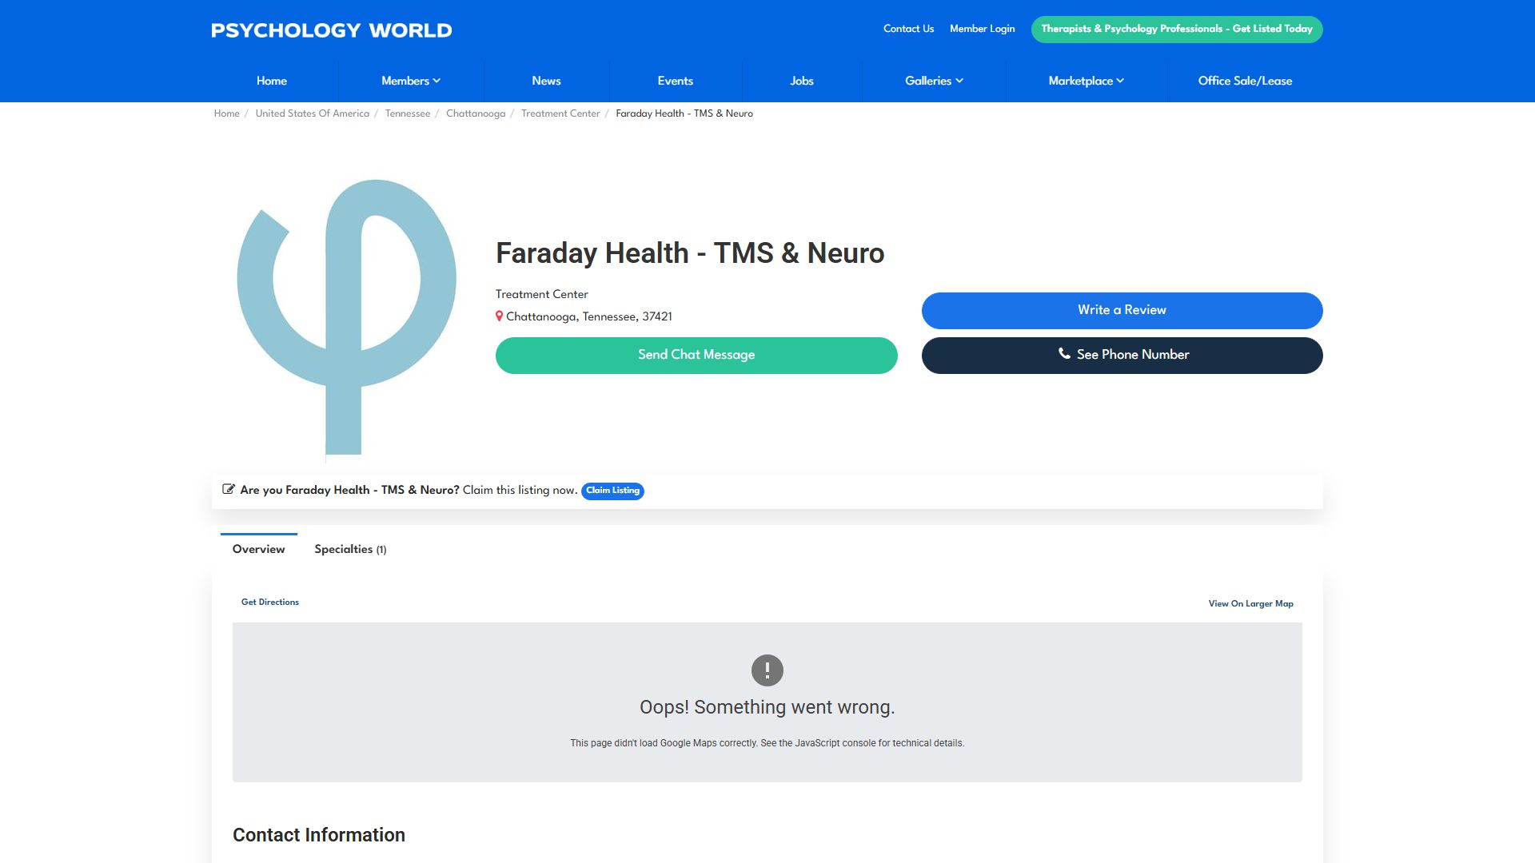Viewport: 1535px width, 863px height.
Task: Click the red location pin icon
Action: point(499,316)
